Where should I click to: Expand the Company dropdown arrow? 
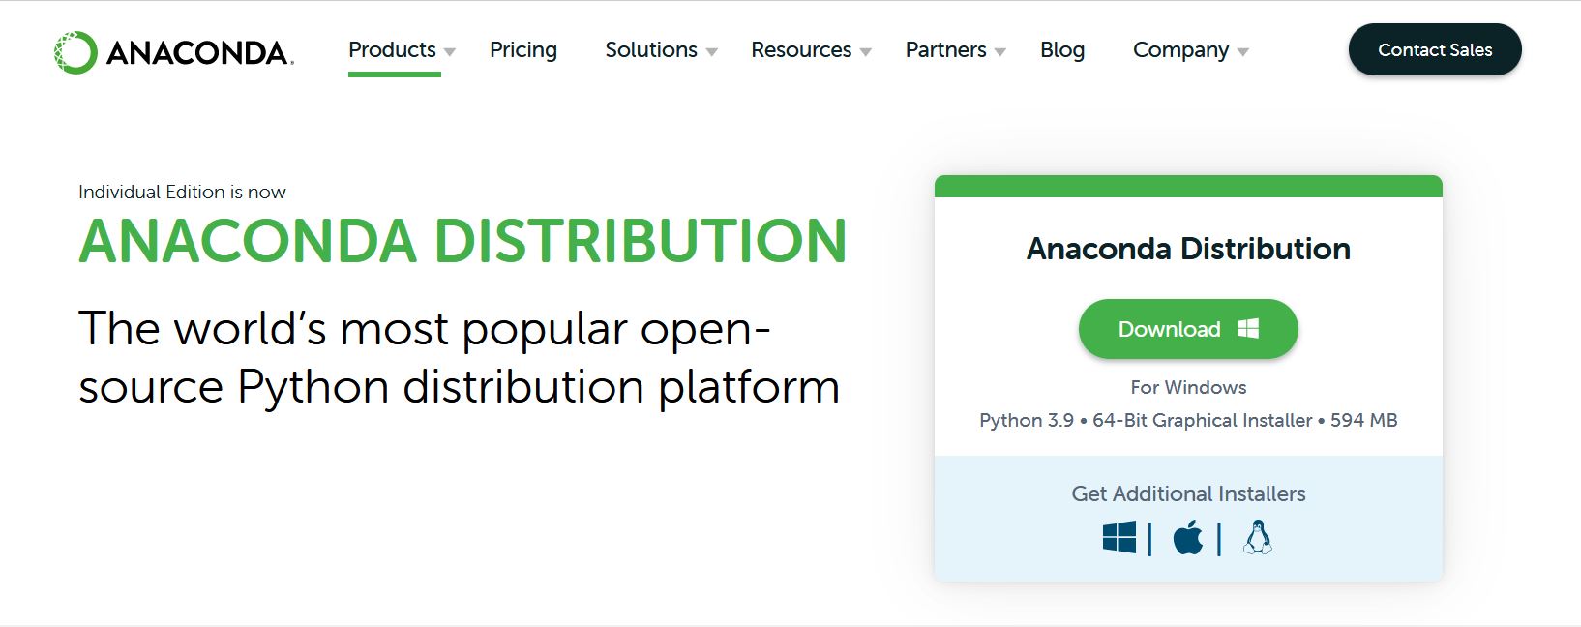pyautogui.click(x=1242, y=52)
